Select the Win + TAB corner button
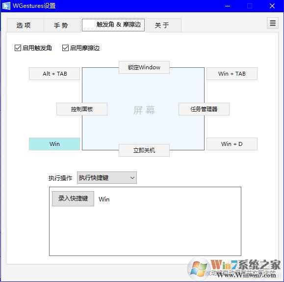This screenshot has height=282, width=284. (232, 74)
